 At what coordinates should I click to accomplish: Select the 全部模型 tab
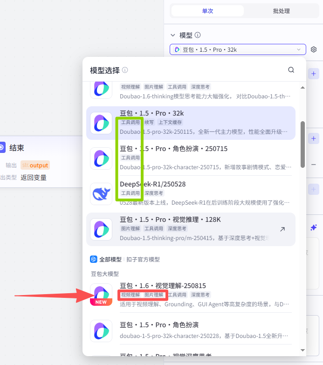point(110,259)
